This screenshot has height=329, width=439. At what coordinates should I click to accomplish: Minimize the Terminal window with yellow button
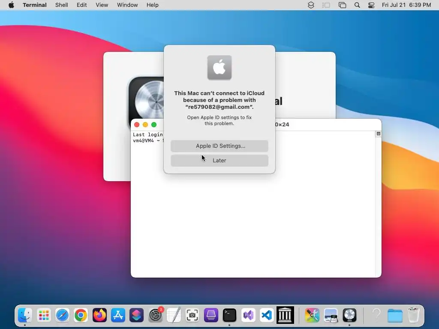[x=145, y=125]
